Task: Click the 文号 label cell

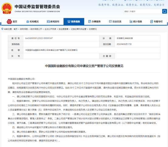Action: point(15,56)
